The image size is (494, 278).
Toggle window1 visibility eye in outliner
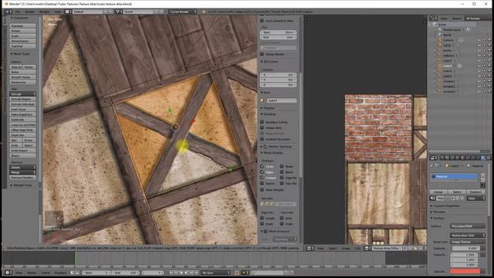[x=479, y=81]
